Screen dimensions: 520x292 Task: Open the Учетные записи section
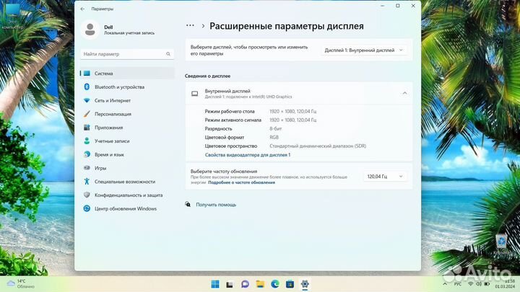click(x=127, y=141)
